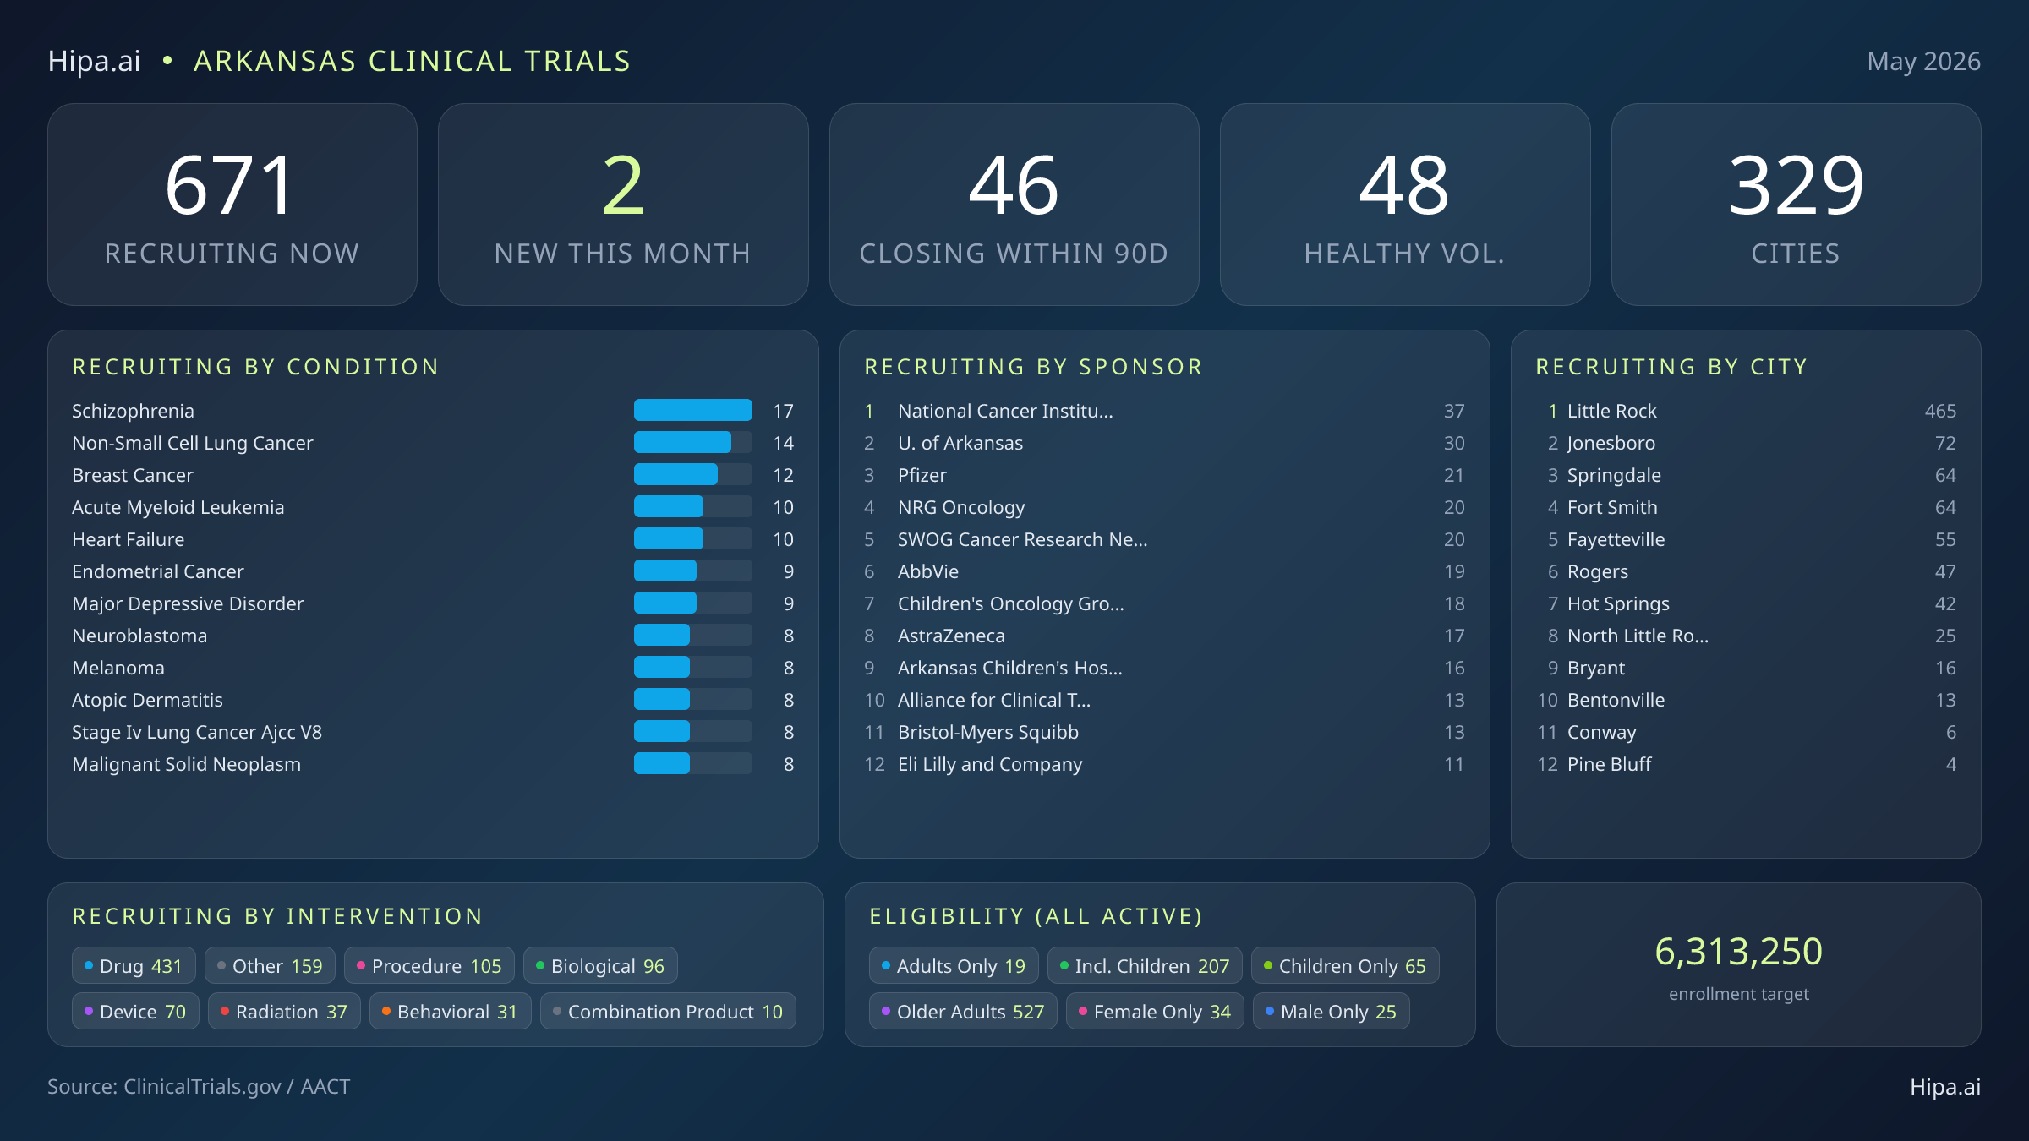Click the Springdale city row
This screenshot has width=2029, height=1141.
[1746, 475]
